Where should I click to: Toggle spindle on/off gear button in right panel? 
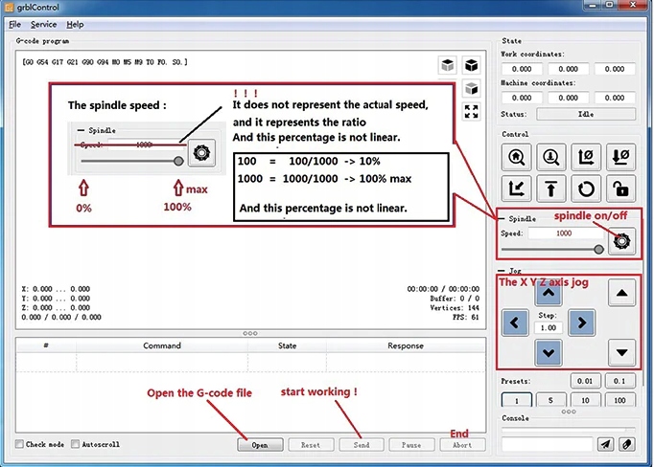(x=623, y=241)
